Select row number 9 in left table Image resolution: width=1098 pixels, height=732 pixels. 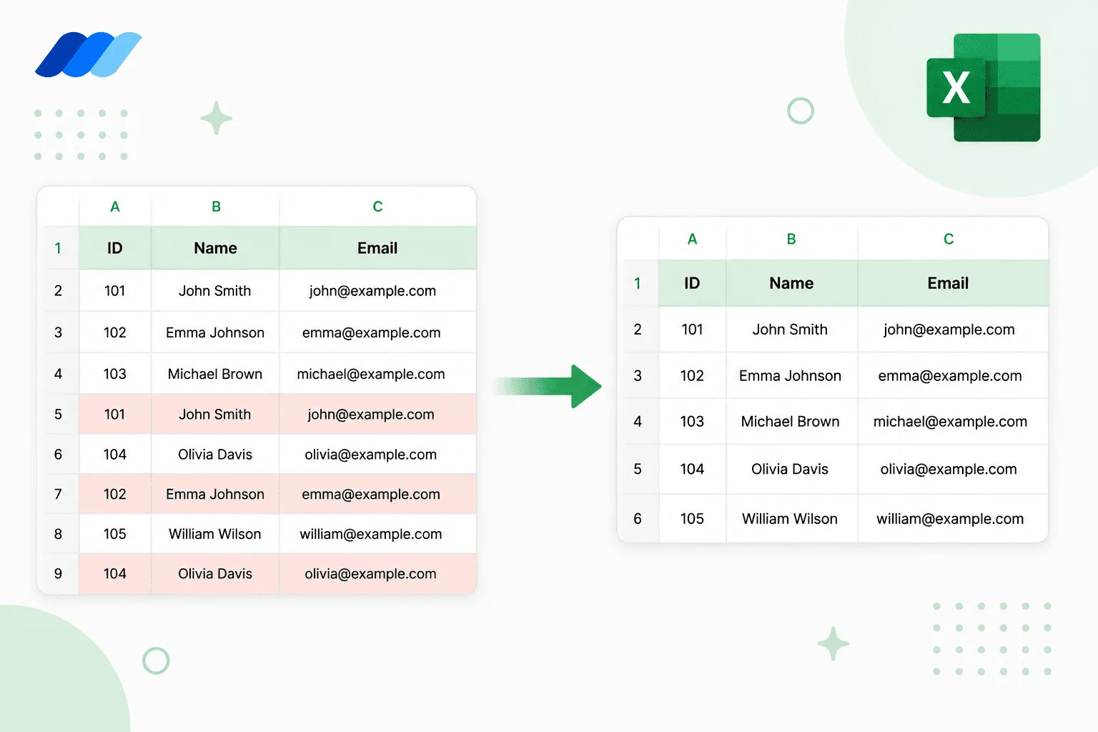(x=58, y=574)
